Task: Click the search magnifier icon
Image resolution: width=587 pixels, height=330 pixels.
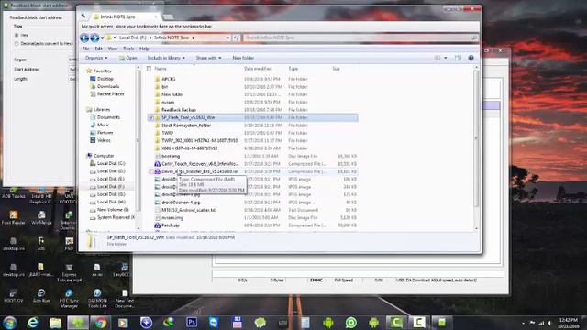Action: [x=474, y=38]
